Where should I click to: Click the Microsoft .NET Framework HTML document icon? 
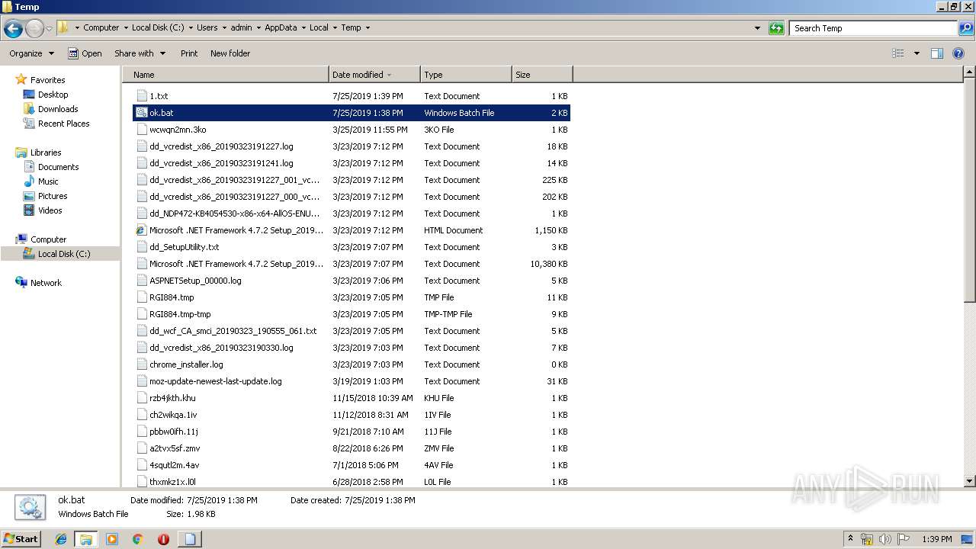(x=141, y=230)
